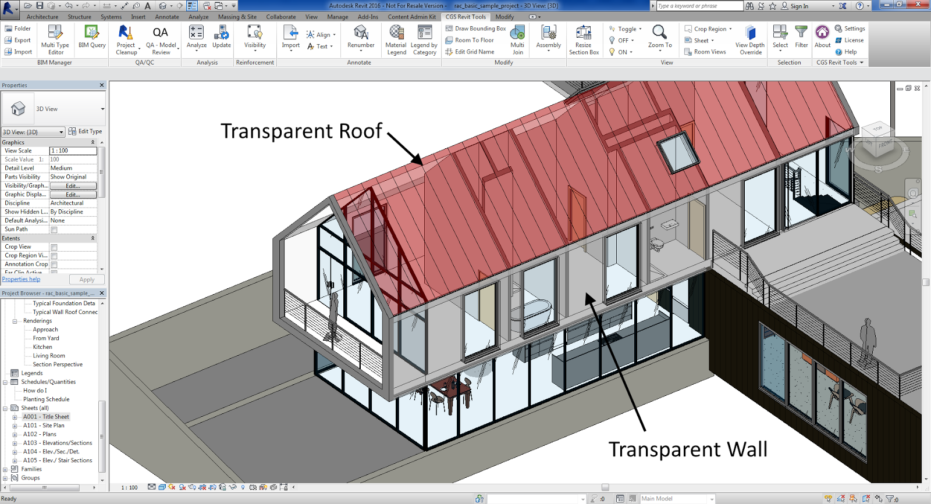
Task: Open the Multi Type Editor tool
Action: tap(55, 40)
